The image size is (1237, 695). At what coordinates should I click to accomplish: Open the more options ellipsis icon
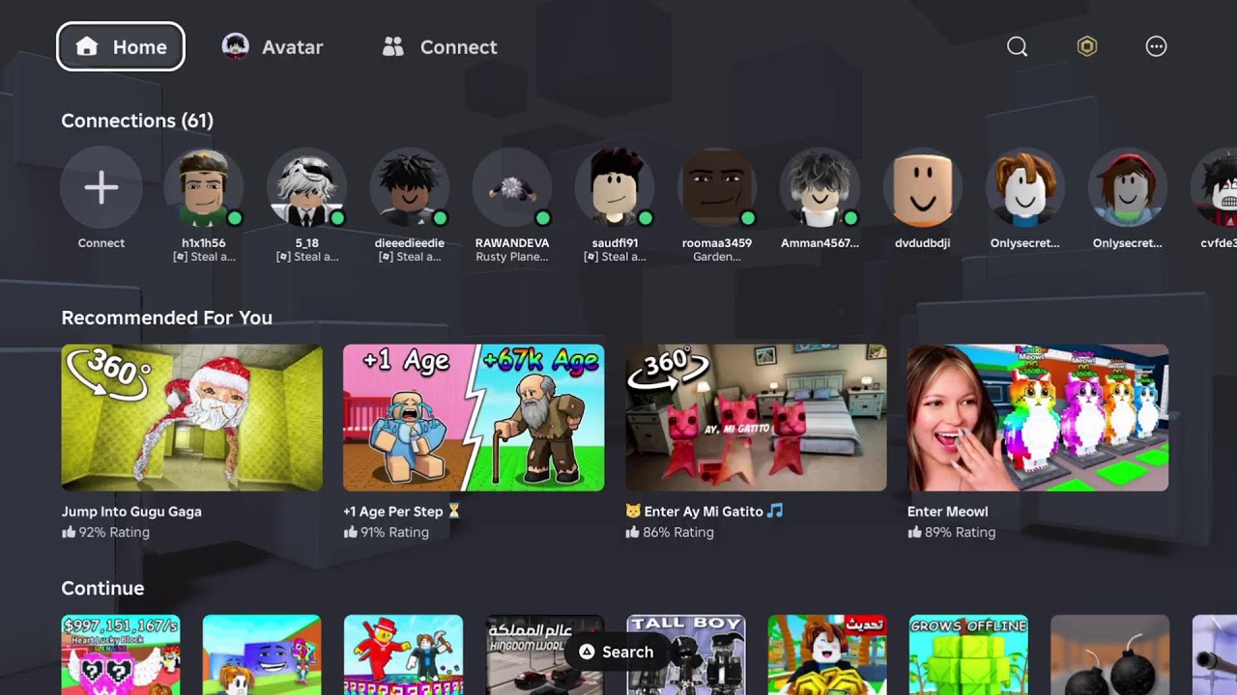tap(1156, 46)
